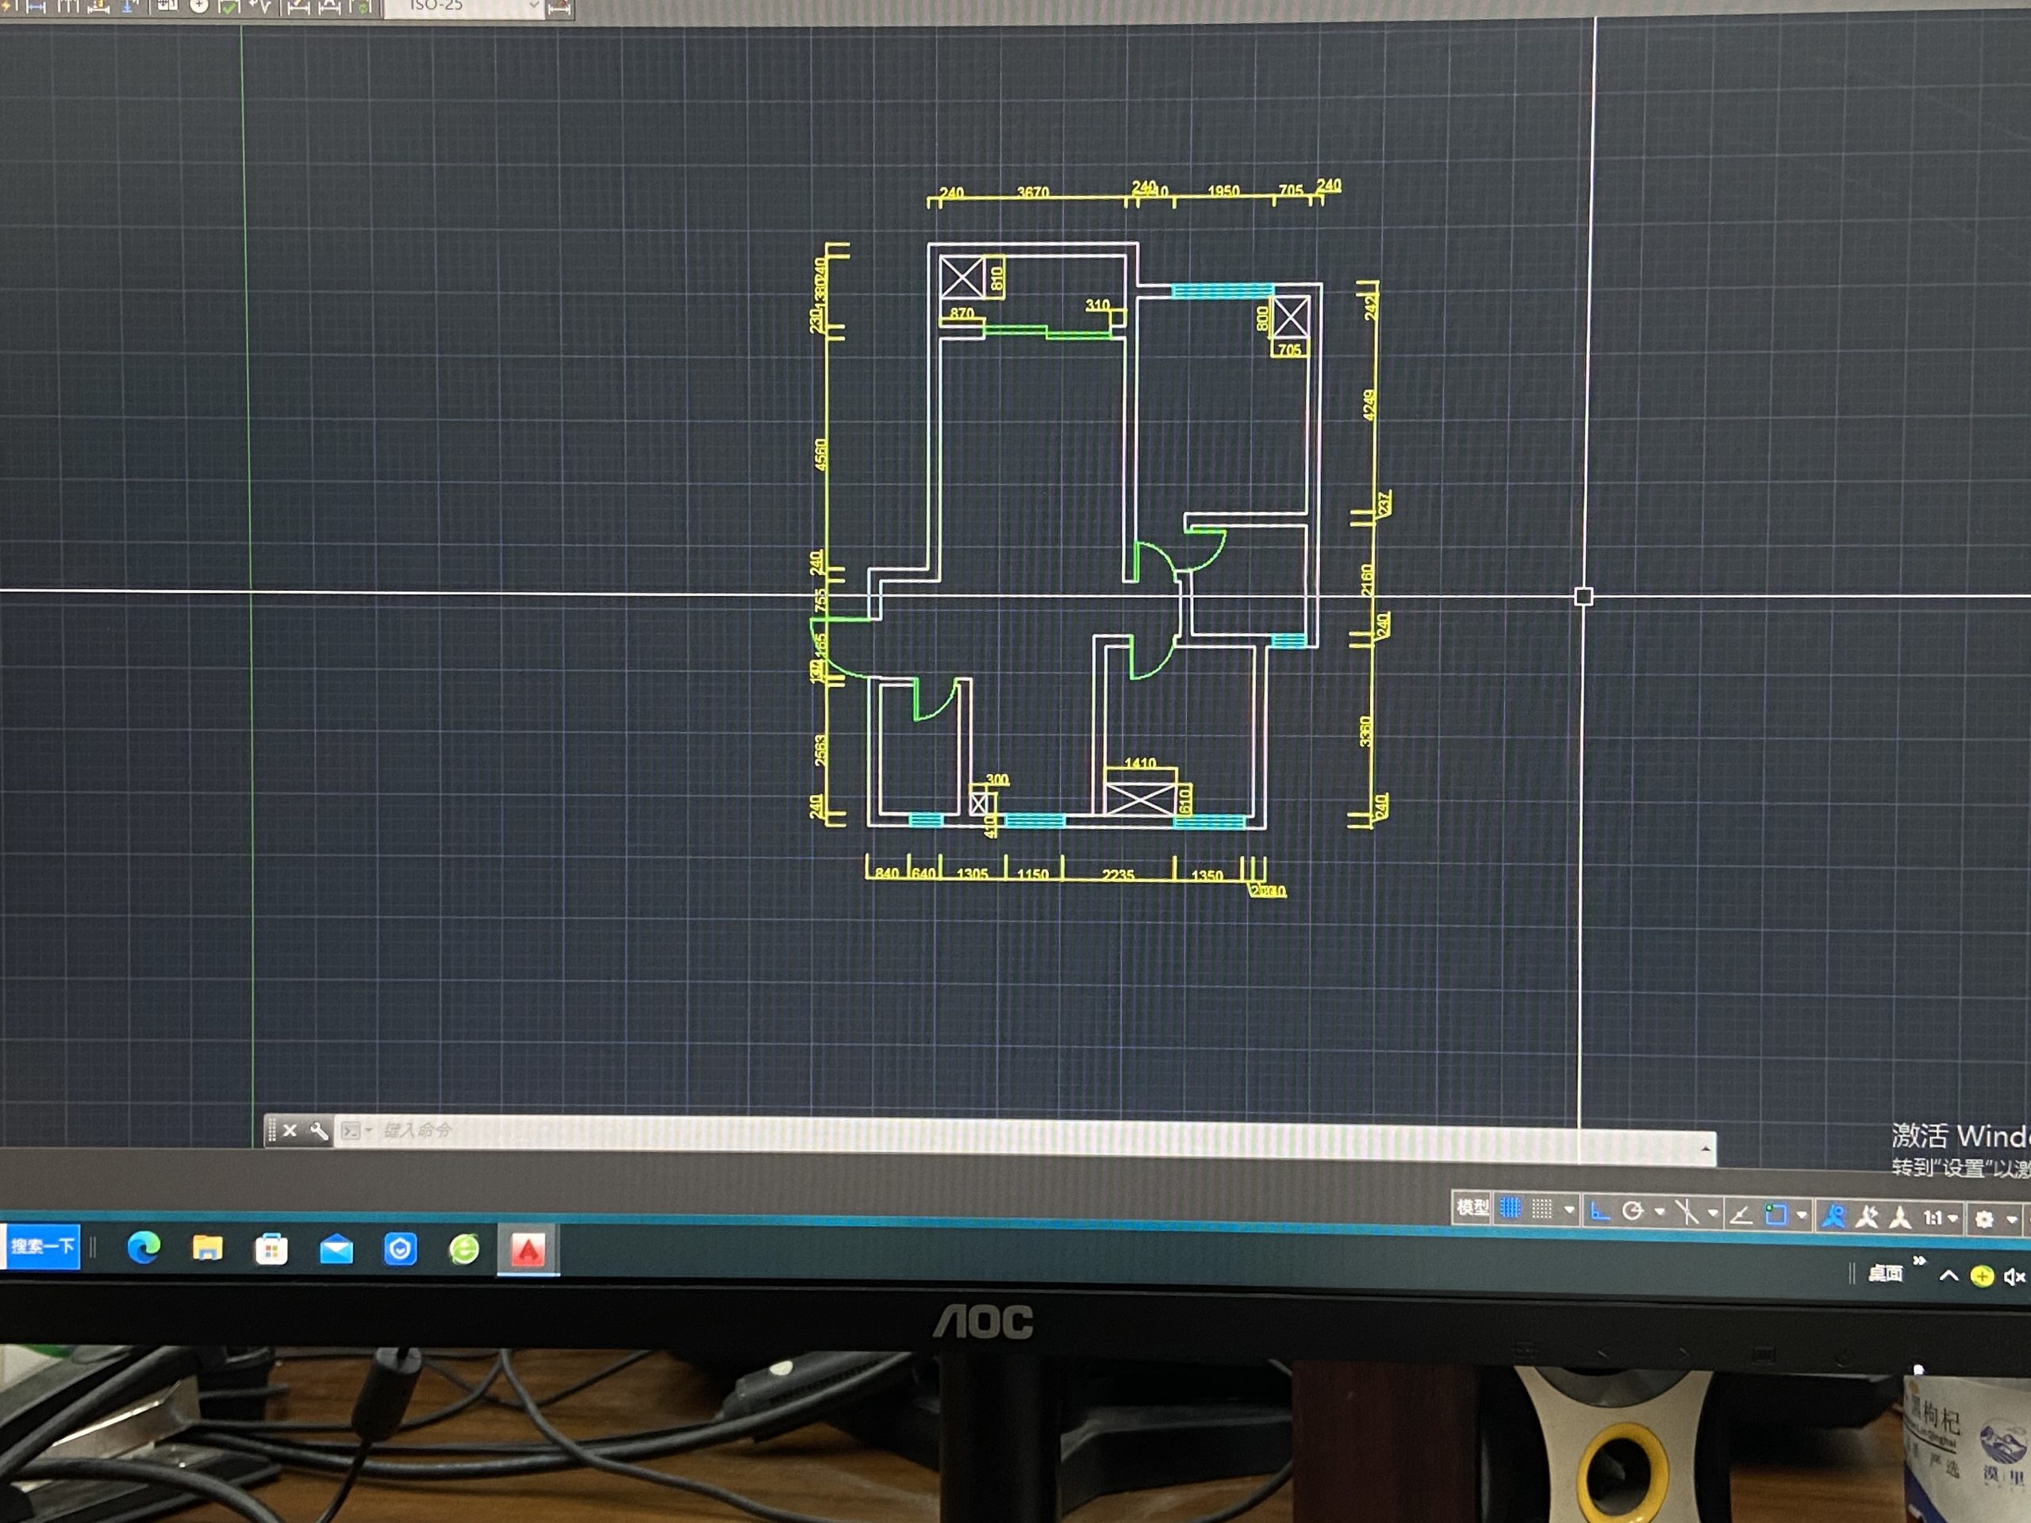This screenshot has height=1523, width=2031.
Task: Toggle ortho mode right-angle icon
Action: (x=1599, y=1211)
